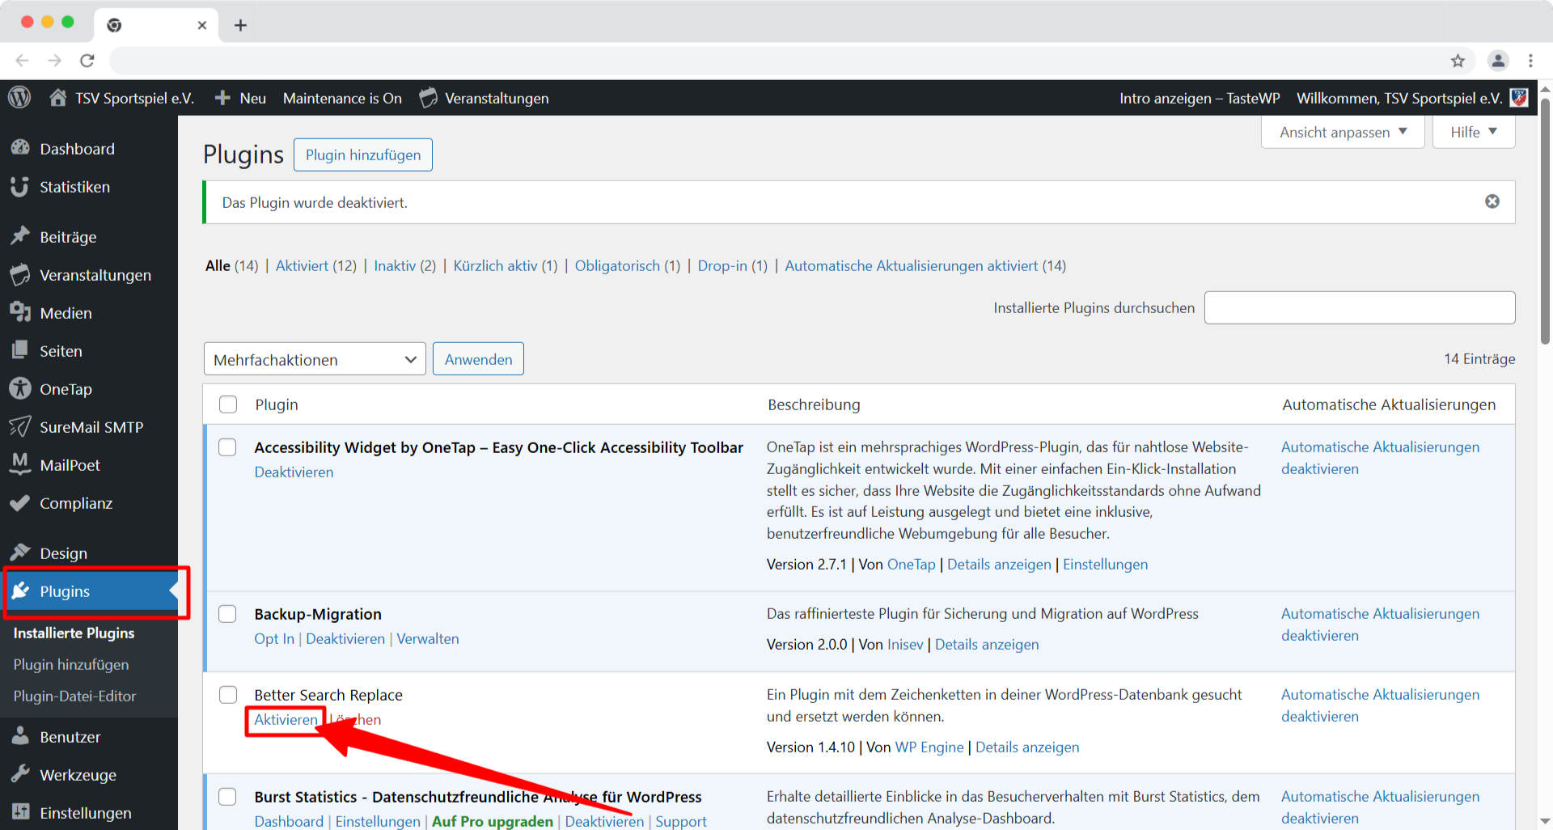1553x830 pixels.
Task: Filter plugins by Aktiviert (12)
Action: tap(315, 265)
